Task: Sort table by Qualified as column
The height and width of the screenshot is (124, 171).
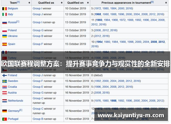Action: [x=62, y=3]
